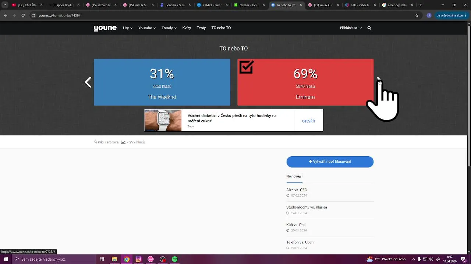The width and height of the screenshot is (471, 264).
Task: Show hidden system tray icons
Action: click(413, 259)
